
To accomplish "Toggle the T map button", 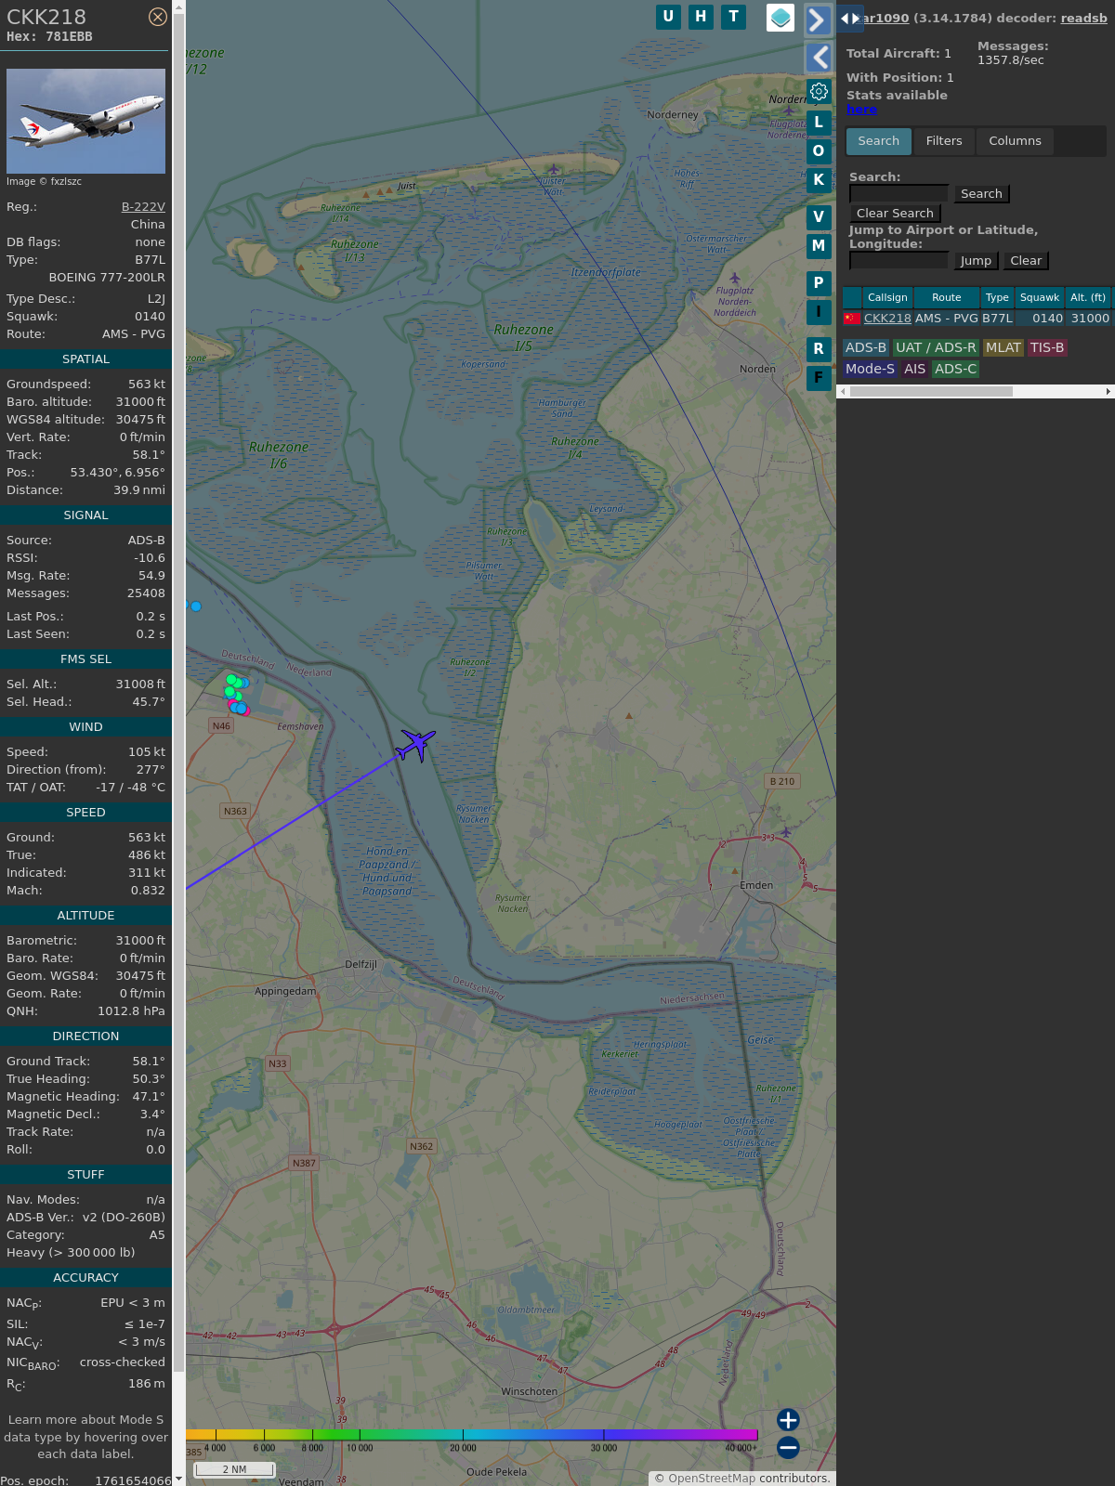I will 733,17.
